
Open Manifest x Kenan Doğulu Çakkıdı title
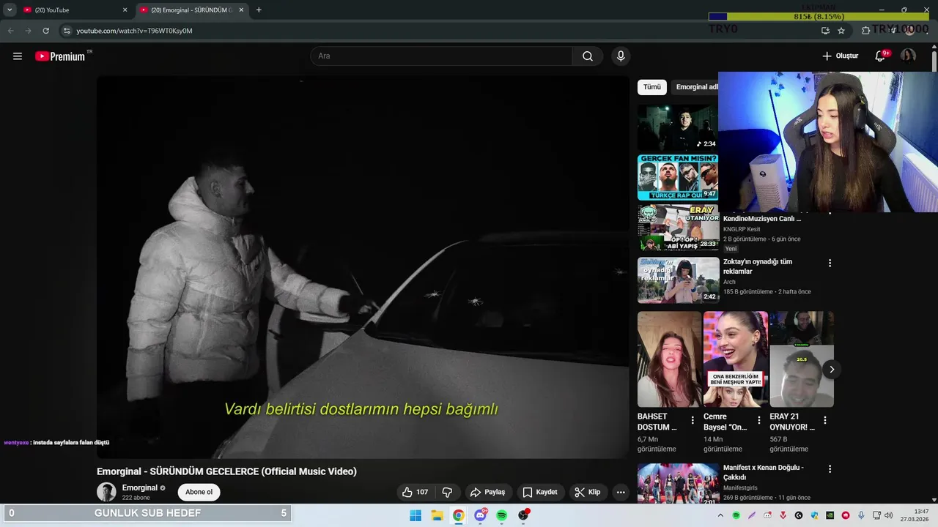764,472
